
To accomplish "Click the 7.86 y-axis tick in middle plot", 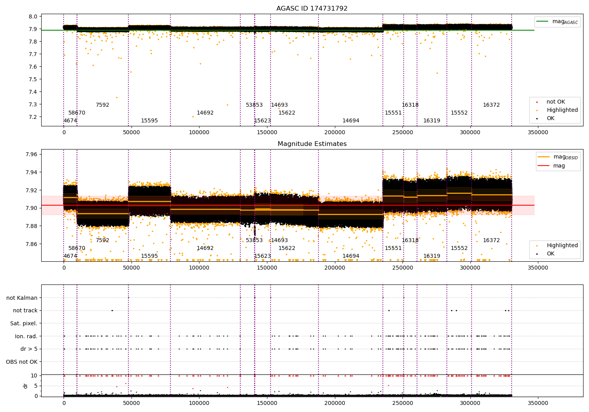I will coord(31,244).
